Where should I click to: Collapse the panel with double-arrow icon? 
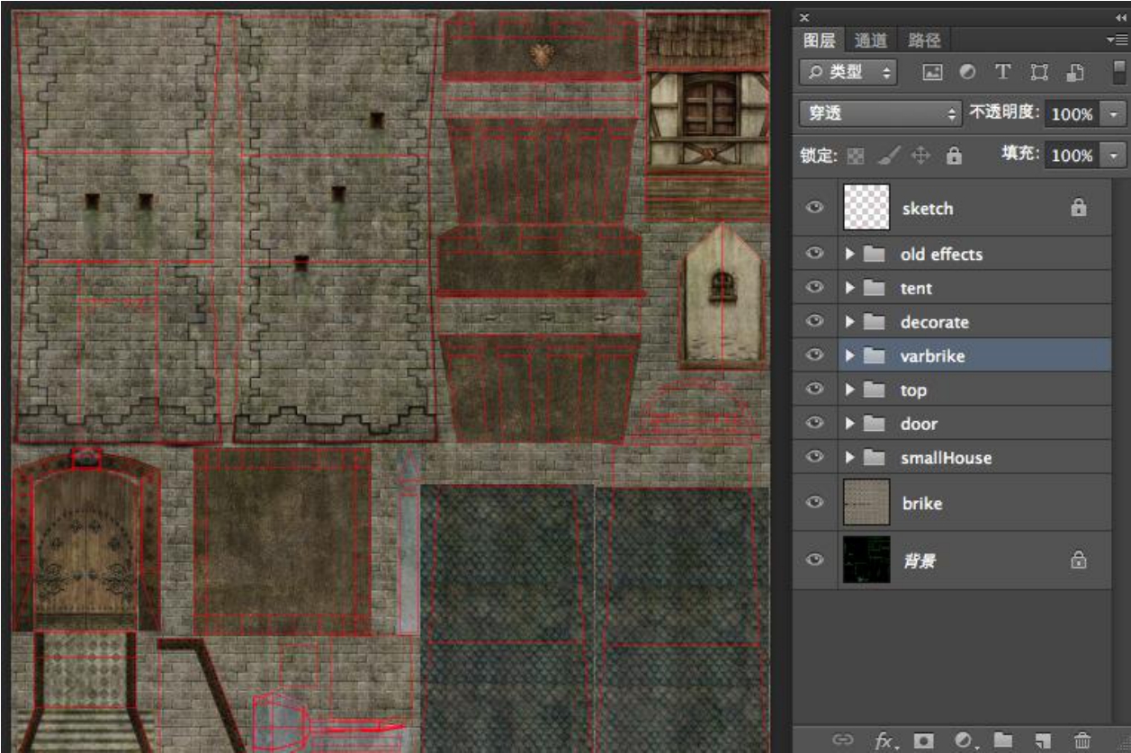tap(1119, 18)
